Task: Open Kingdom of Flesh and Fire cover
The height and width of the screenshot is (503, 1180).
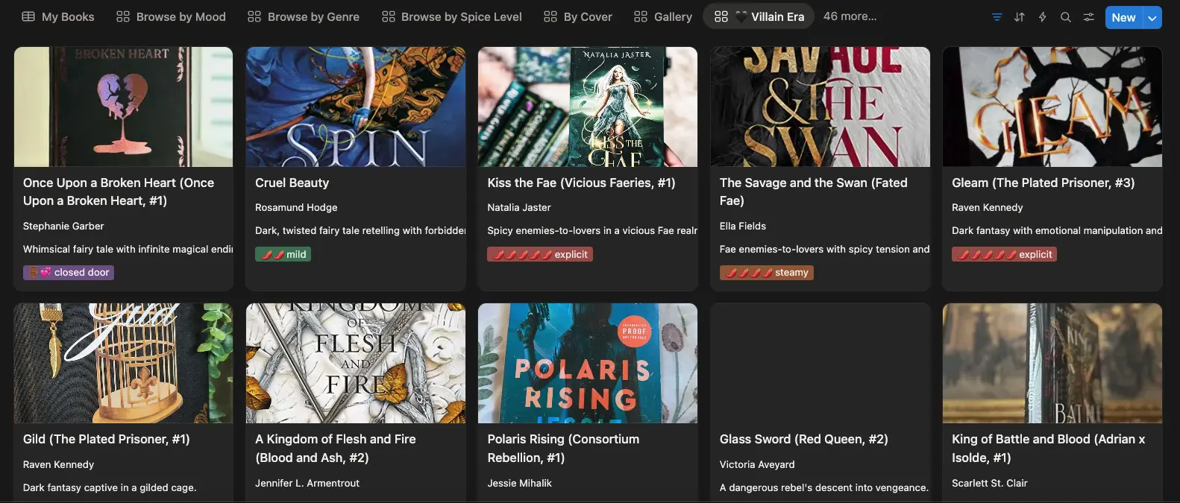Action: 356,363
